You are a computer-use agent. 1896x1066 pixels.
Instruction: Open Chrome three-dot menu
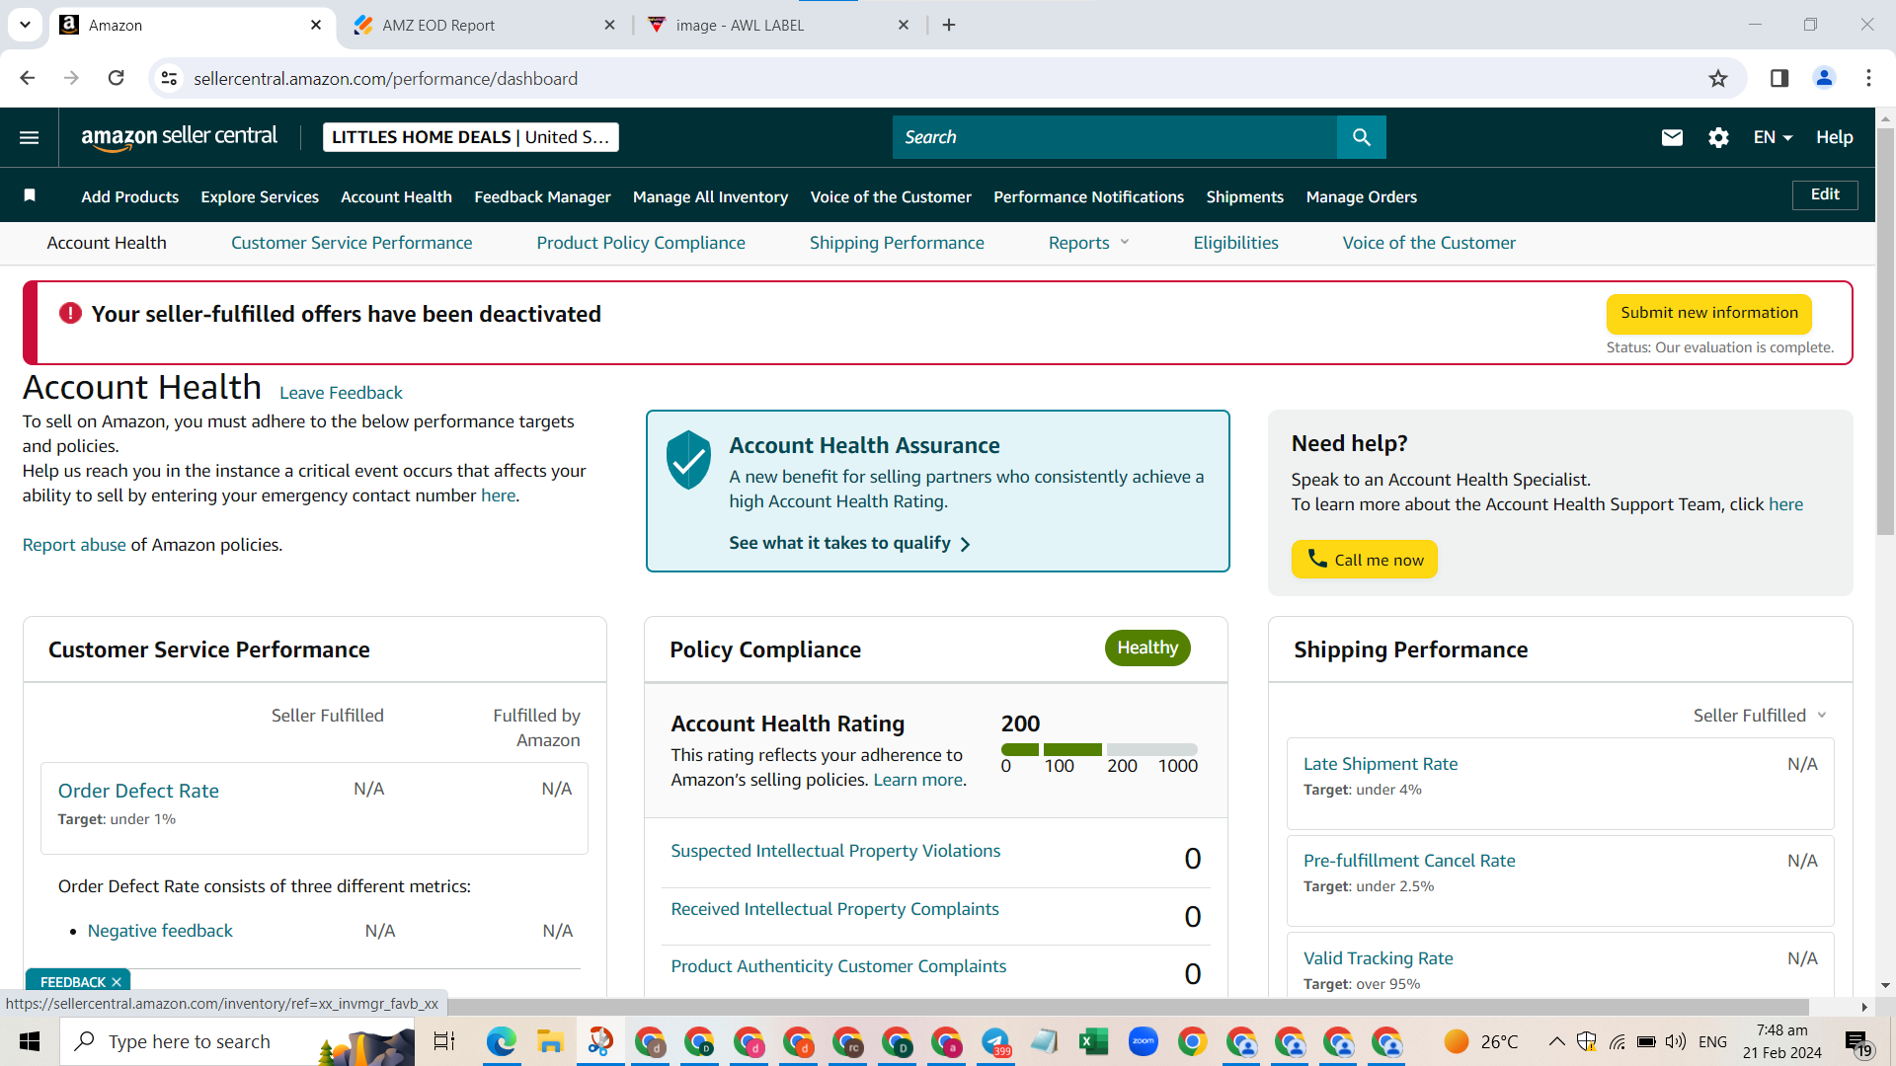(x=1868, y=78)
